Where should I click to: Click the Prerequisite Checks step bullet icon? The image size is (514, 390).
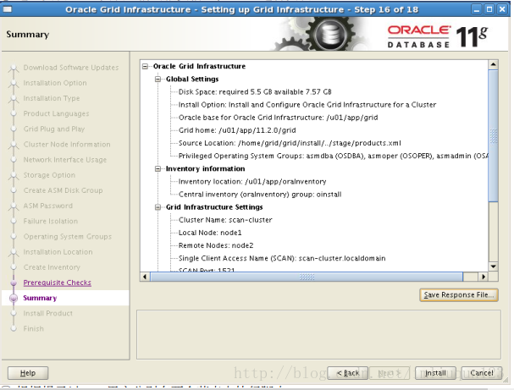click(x=14, y=283)
